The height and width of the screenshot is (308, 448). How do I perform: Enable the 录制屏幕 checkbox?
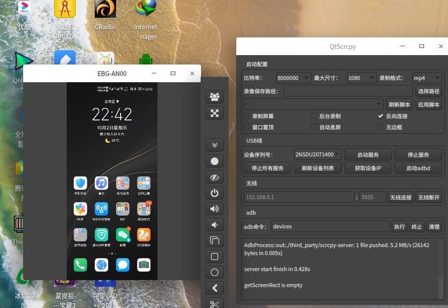point(247,116)
